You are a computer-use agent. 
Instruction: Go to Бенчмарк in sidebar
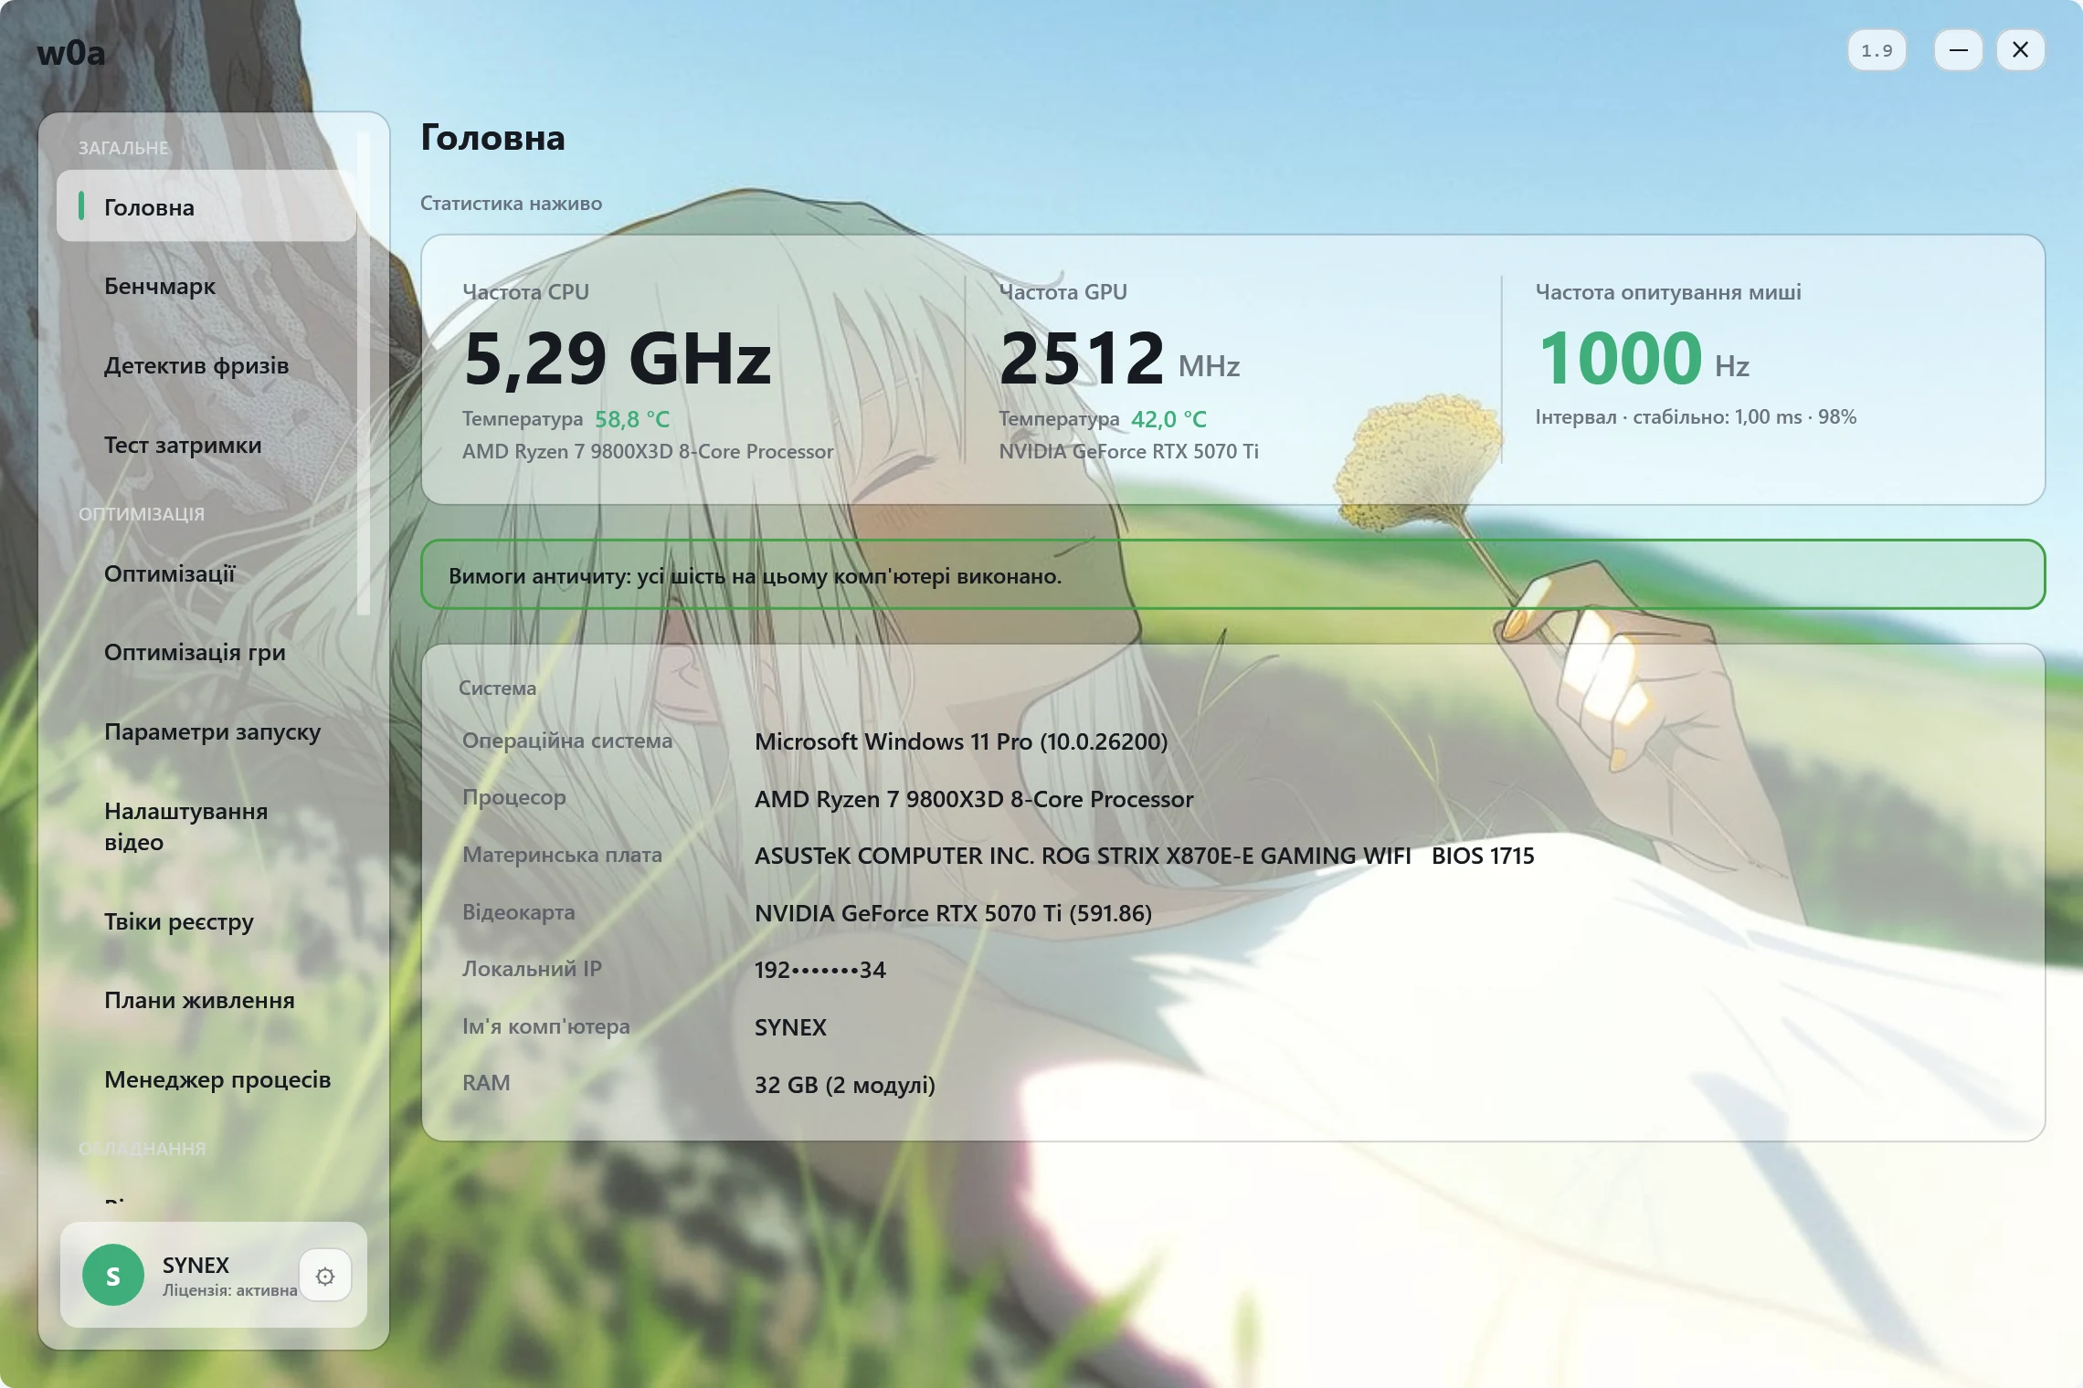click(x=206, y=286)
